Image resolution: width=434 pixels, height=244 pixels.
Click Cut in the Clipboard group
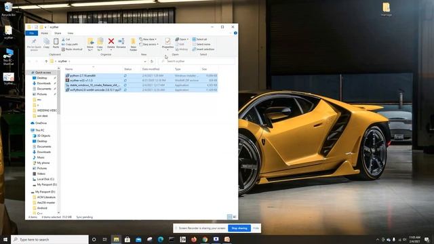pos(66,39)
